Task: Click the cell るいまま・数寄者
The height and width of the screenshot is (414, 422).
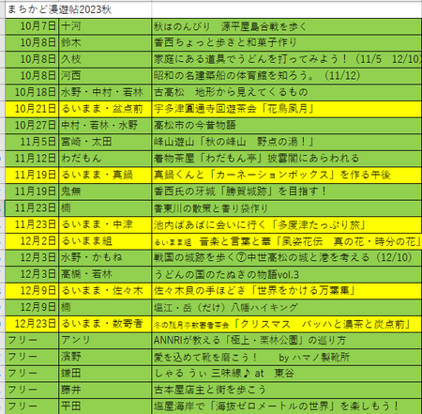Action: (105, 324)
